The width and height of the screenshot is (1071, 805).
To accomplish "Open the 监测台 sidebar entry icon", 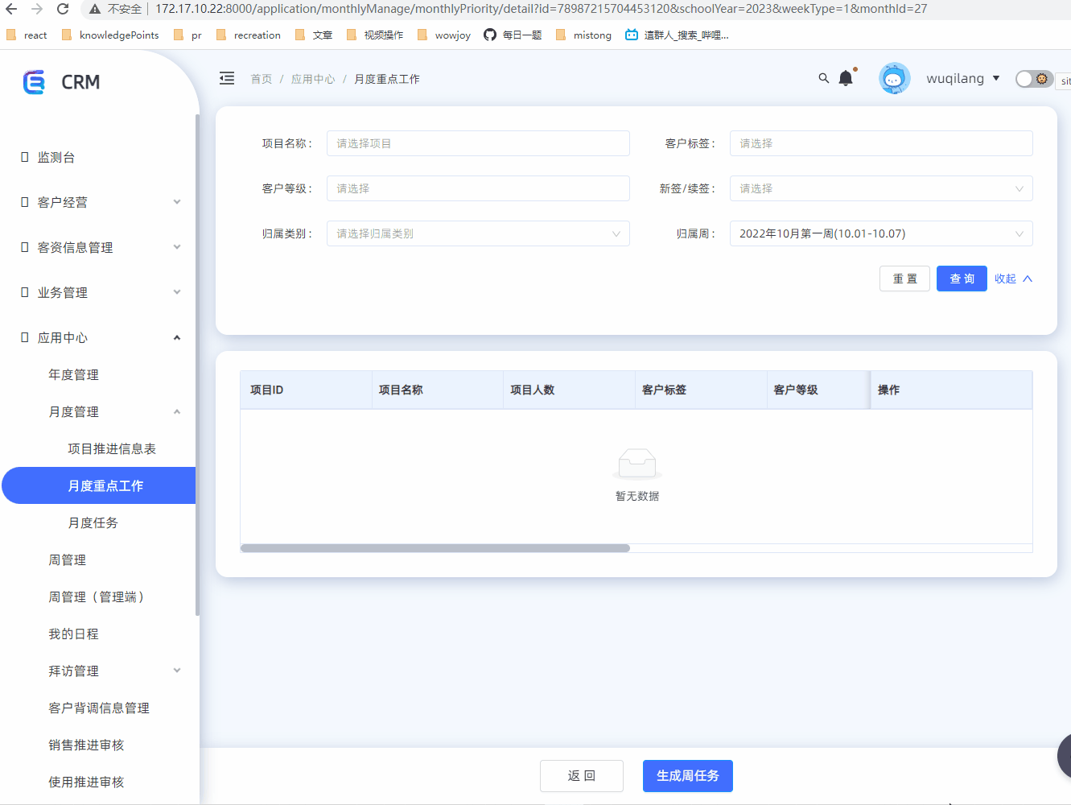I will pos(23,157).
